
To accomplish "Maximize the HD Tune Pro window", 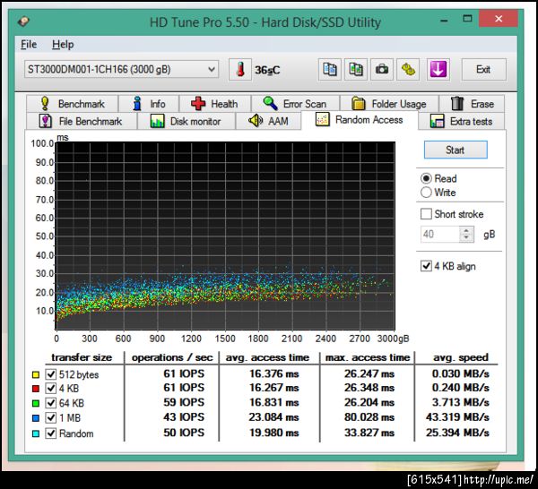I will tap(467, 19).
